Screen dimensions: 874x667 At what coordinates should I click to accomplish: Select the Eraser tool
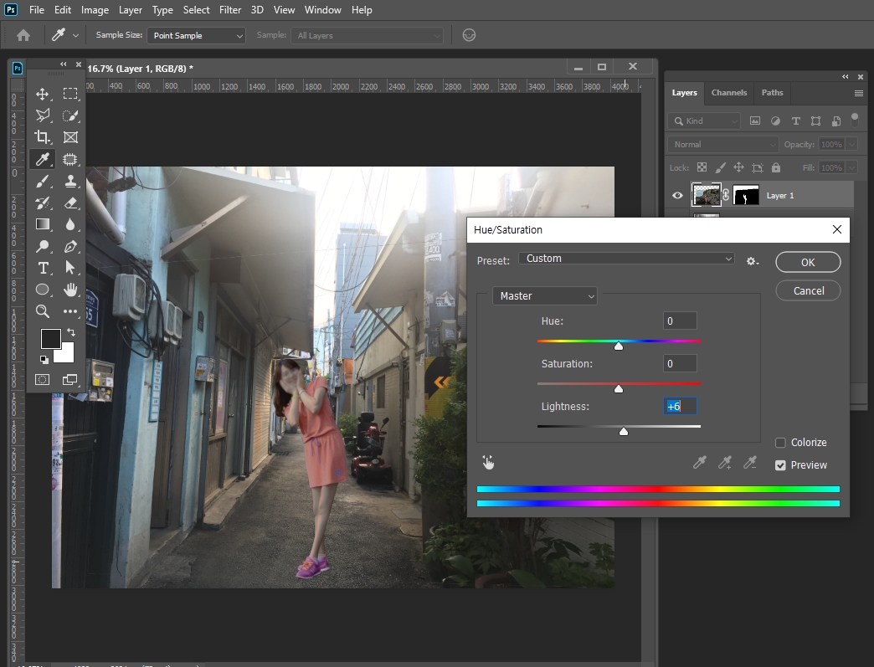tap(71, 203)
